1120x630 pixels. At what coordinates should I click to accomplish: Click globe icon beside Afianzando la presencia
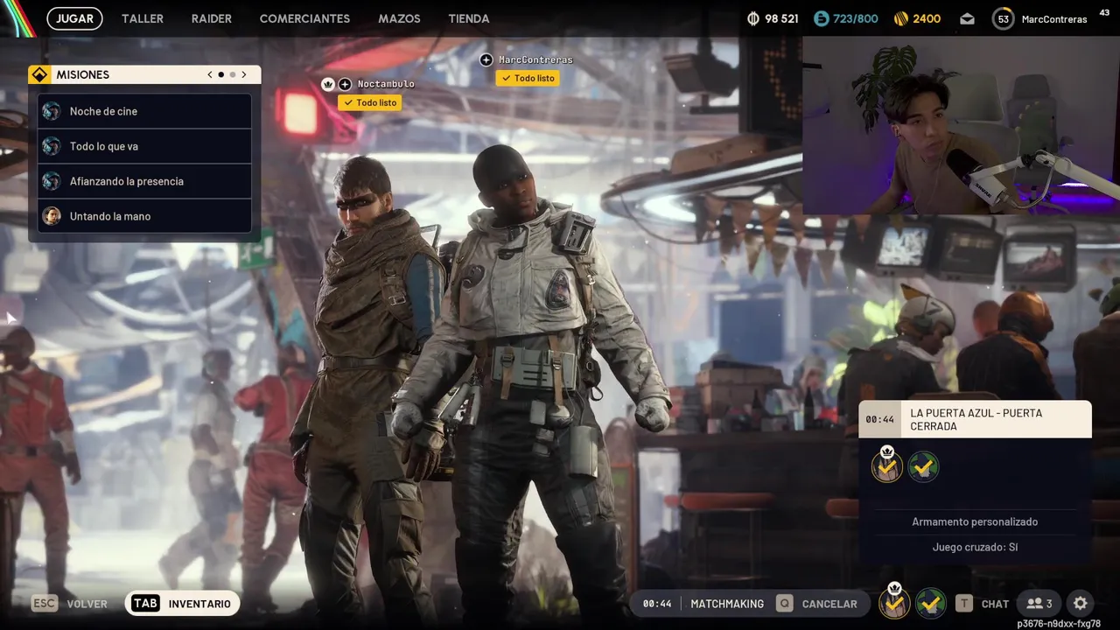tap(52, 181)
